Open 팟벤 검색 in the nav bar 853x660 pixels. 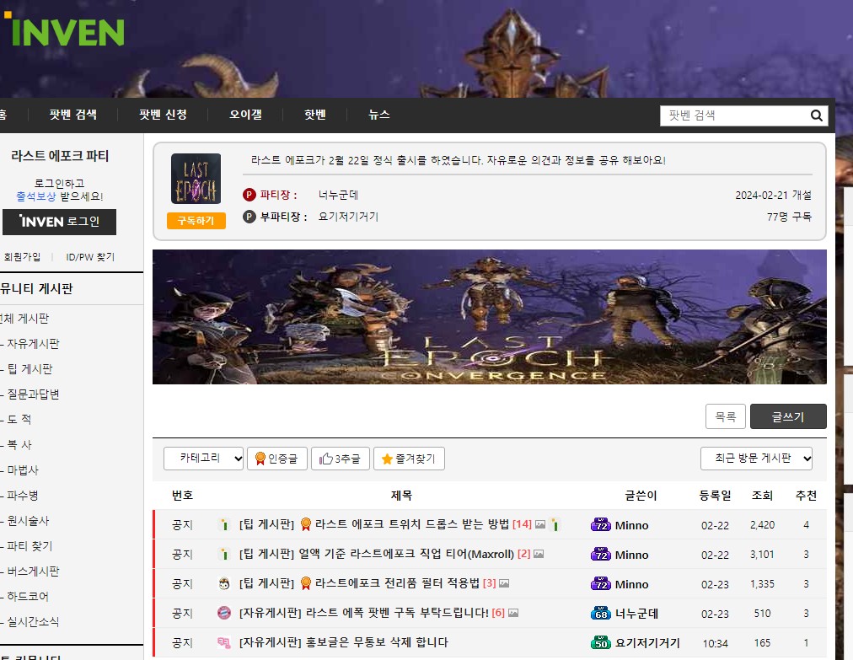pos(72,115)
